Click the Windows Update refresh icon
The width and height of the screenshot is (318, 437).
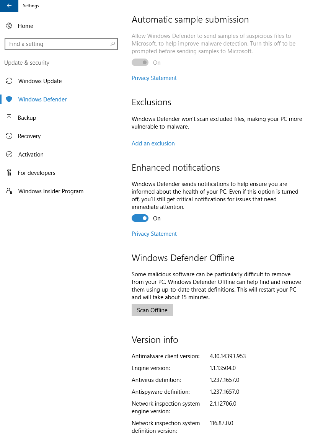tap(9, 81)
